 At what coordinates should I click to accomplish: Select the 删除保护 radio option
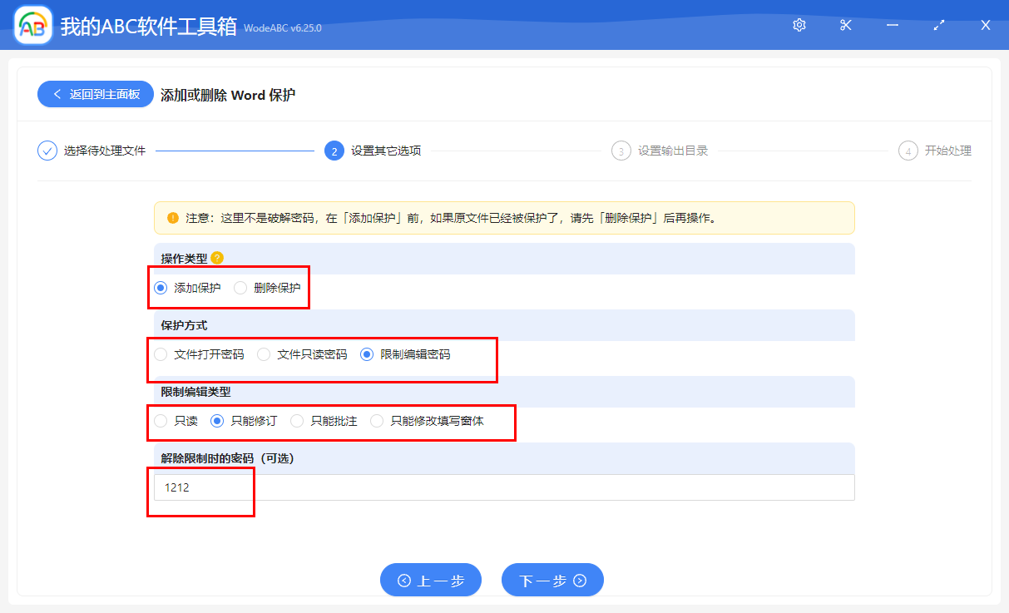coord(241,287)
